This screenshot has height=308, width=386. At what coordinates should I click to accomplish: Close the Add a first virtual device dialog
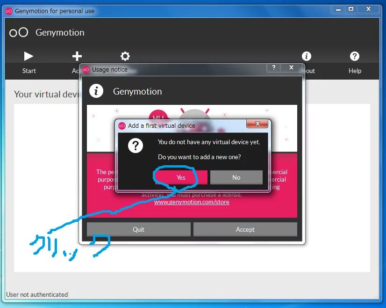click(257, 125)
